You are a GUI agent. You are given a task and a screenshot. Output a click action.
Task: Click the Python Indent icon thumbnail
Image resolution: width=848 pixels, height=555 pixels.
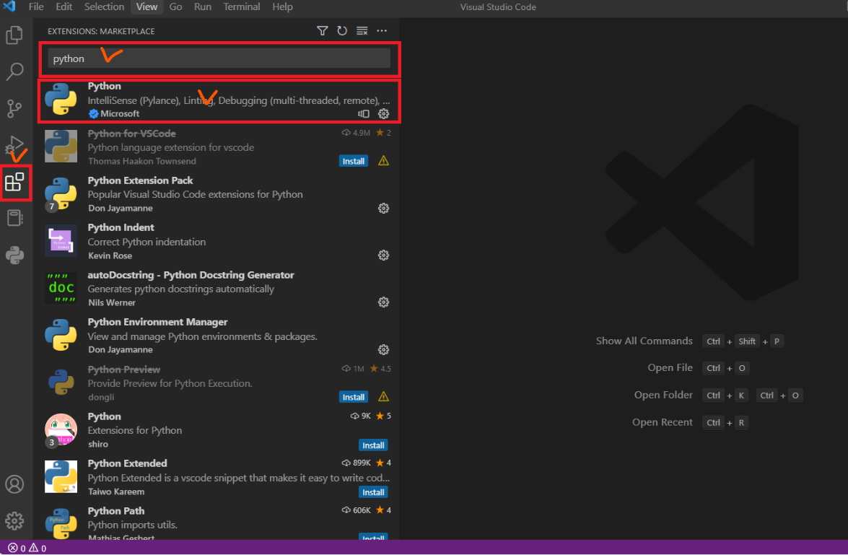pos(61,241)
